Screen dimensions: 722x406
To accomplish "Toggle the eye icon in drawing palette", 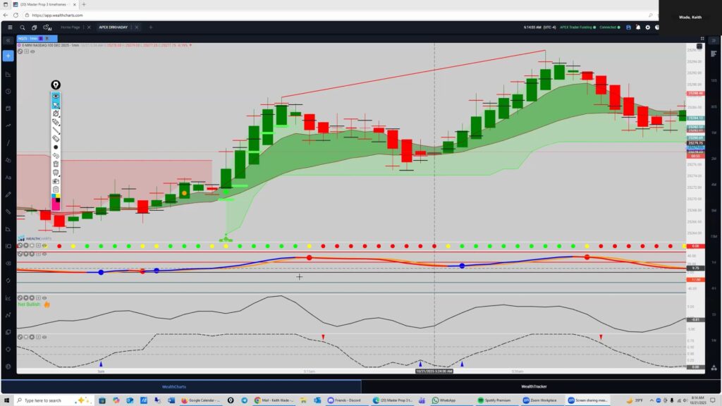I will (x=56, y=96).
